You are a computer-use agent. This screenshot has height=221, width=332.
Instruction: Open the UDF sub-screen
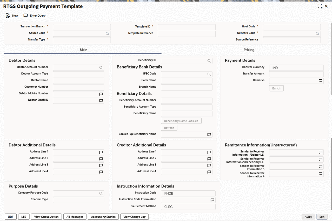click(11, 217)
